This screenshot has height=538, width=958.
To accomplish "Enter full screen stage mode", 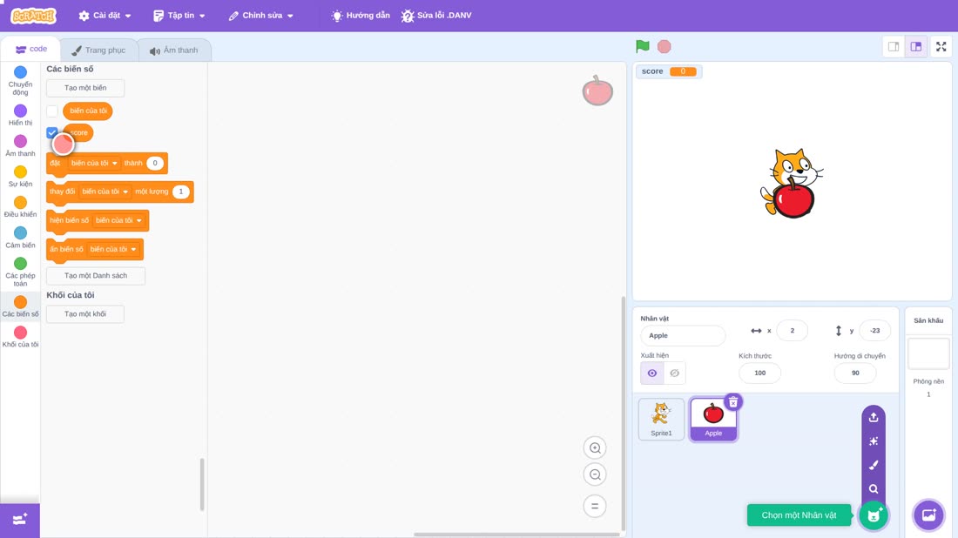I will coord(941,46).
